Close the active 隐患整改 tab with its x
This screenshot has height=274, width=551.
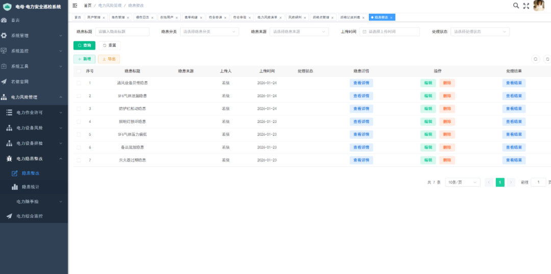coord(391,17)
